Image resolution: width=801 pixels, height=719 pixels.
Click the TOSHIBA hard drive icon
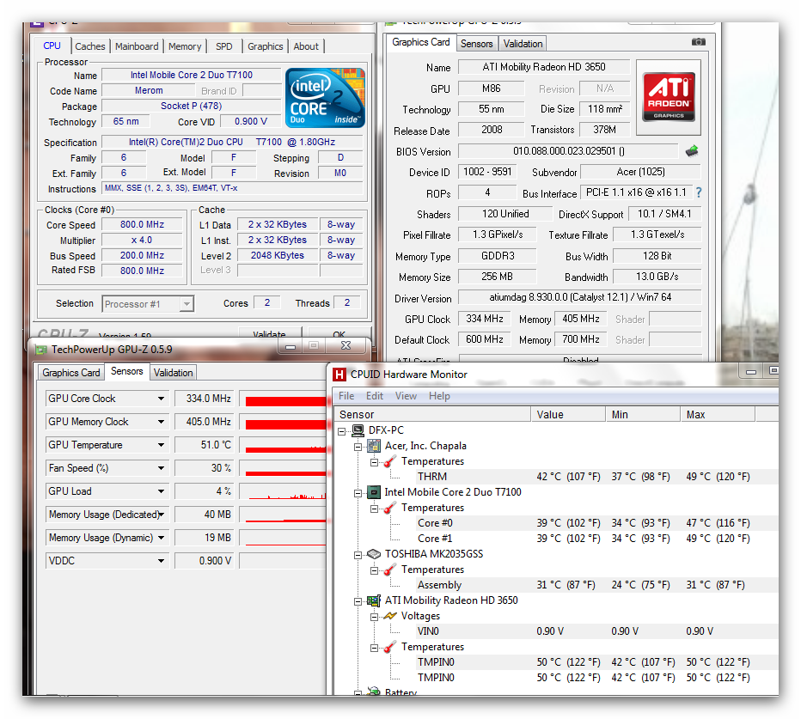[x=375, y=554]
